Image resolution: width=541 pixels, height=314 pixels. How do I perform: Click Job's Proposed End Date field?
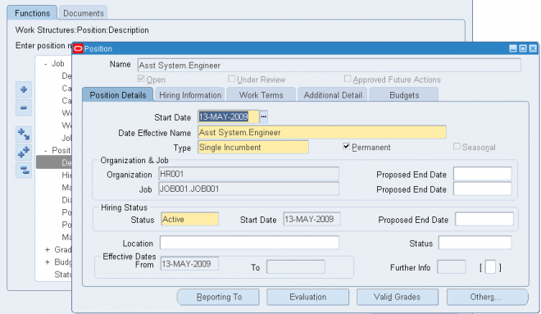click(x=482, y=189)
